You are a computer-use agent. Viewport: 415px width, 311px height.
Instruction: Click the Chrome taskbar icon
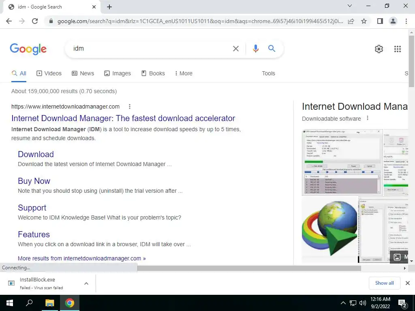(x=70, y=303)
